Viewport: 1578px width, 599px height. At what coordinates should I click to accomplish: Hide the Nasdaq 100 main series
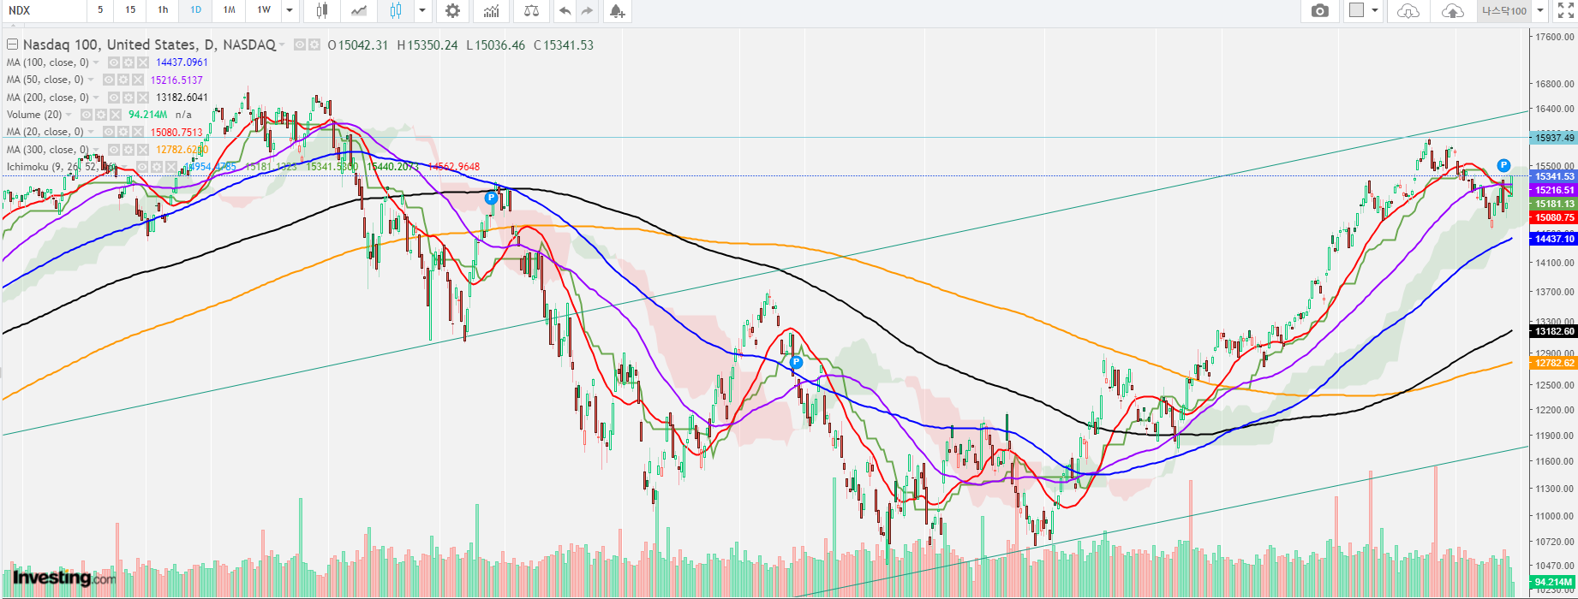pyautogui.click(x=300, y=44)
